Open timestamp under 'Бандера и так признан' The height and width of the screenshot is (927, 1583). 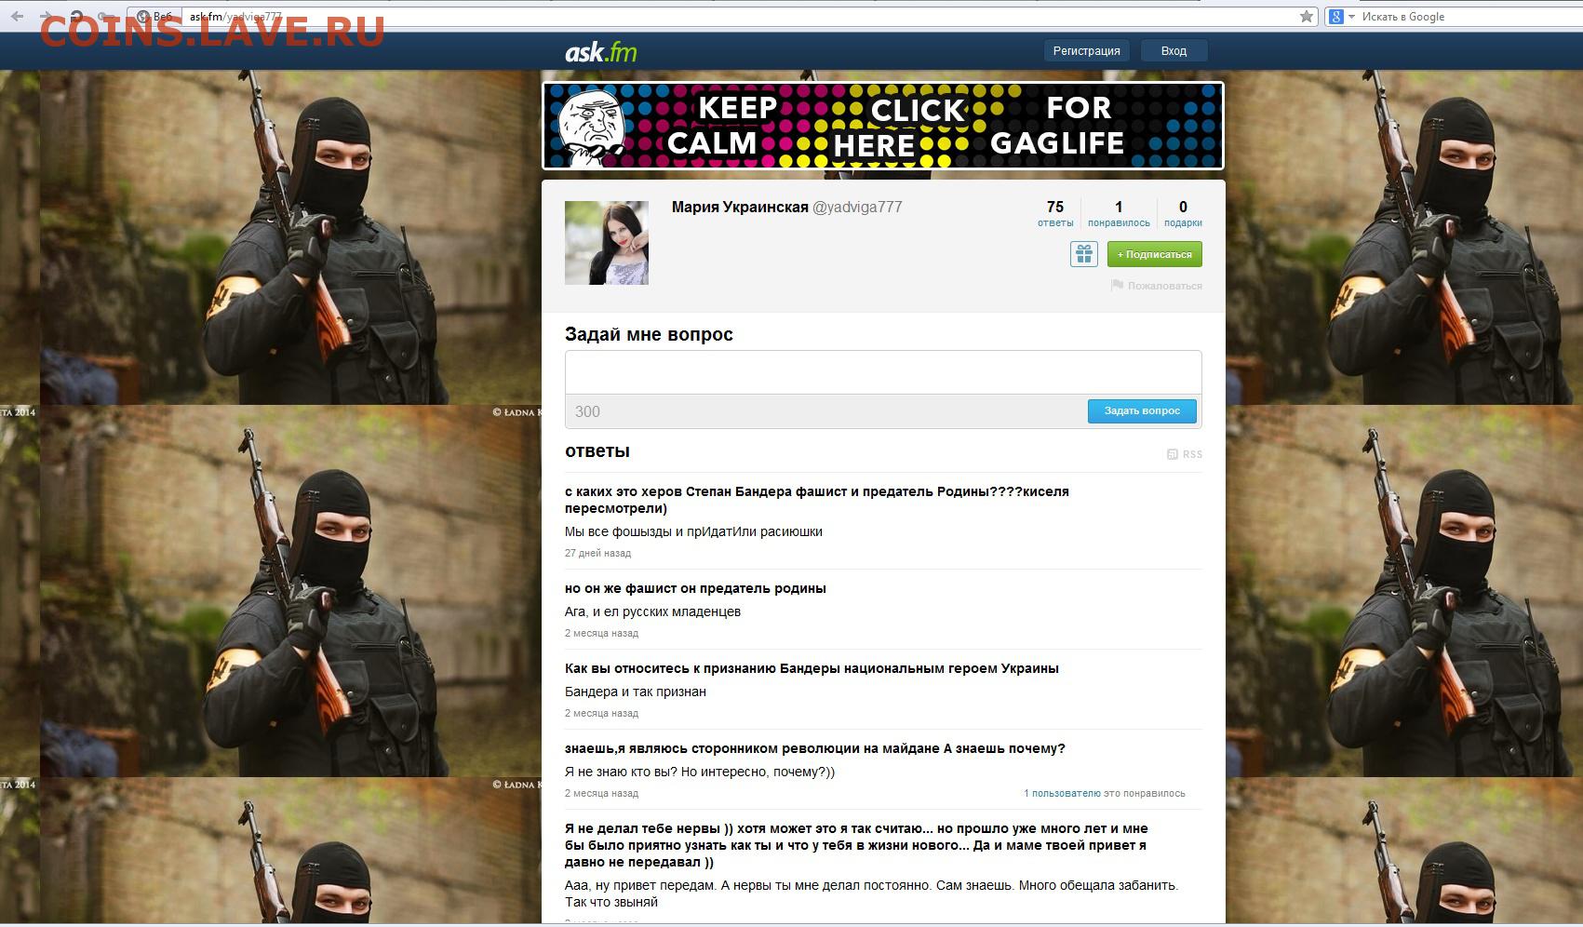tap(601, 713)
